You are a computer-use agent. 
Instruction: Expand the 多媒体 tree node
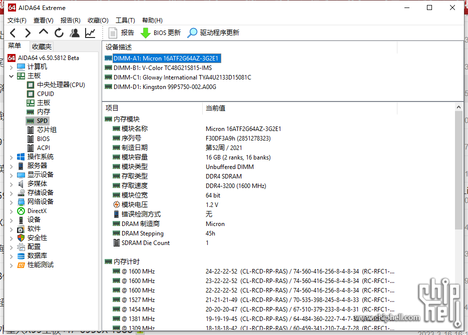[x=12, y=184]
